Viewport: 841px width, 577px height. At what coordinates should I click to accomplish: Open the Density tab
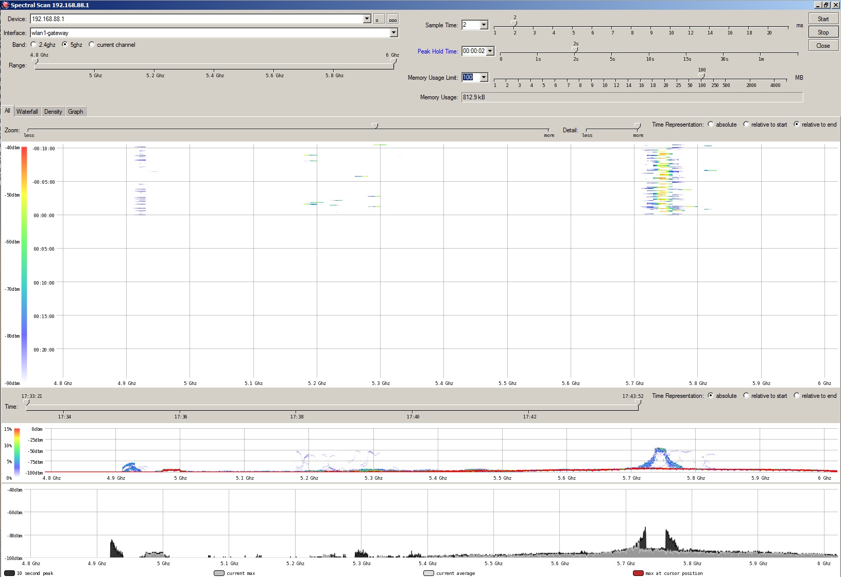[53, 112]
